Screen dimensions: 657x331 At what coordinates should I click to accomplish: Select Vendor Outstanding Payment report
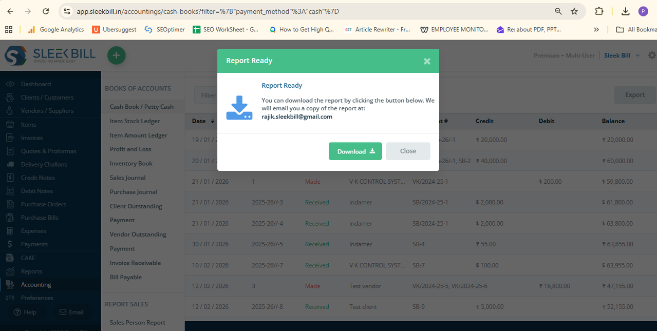(138, 241)
